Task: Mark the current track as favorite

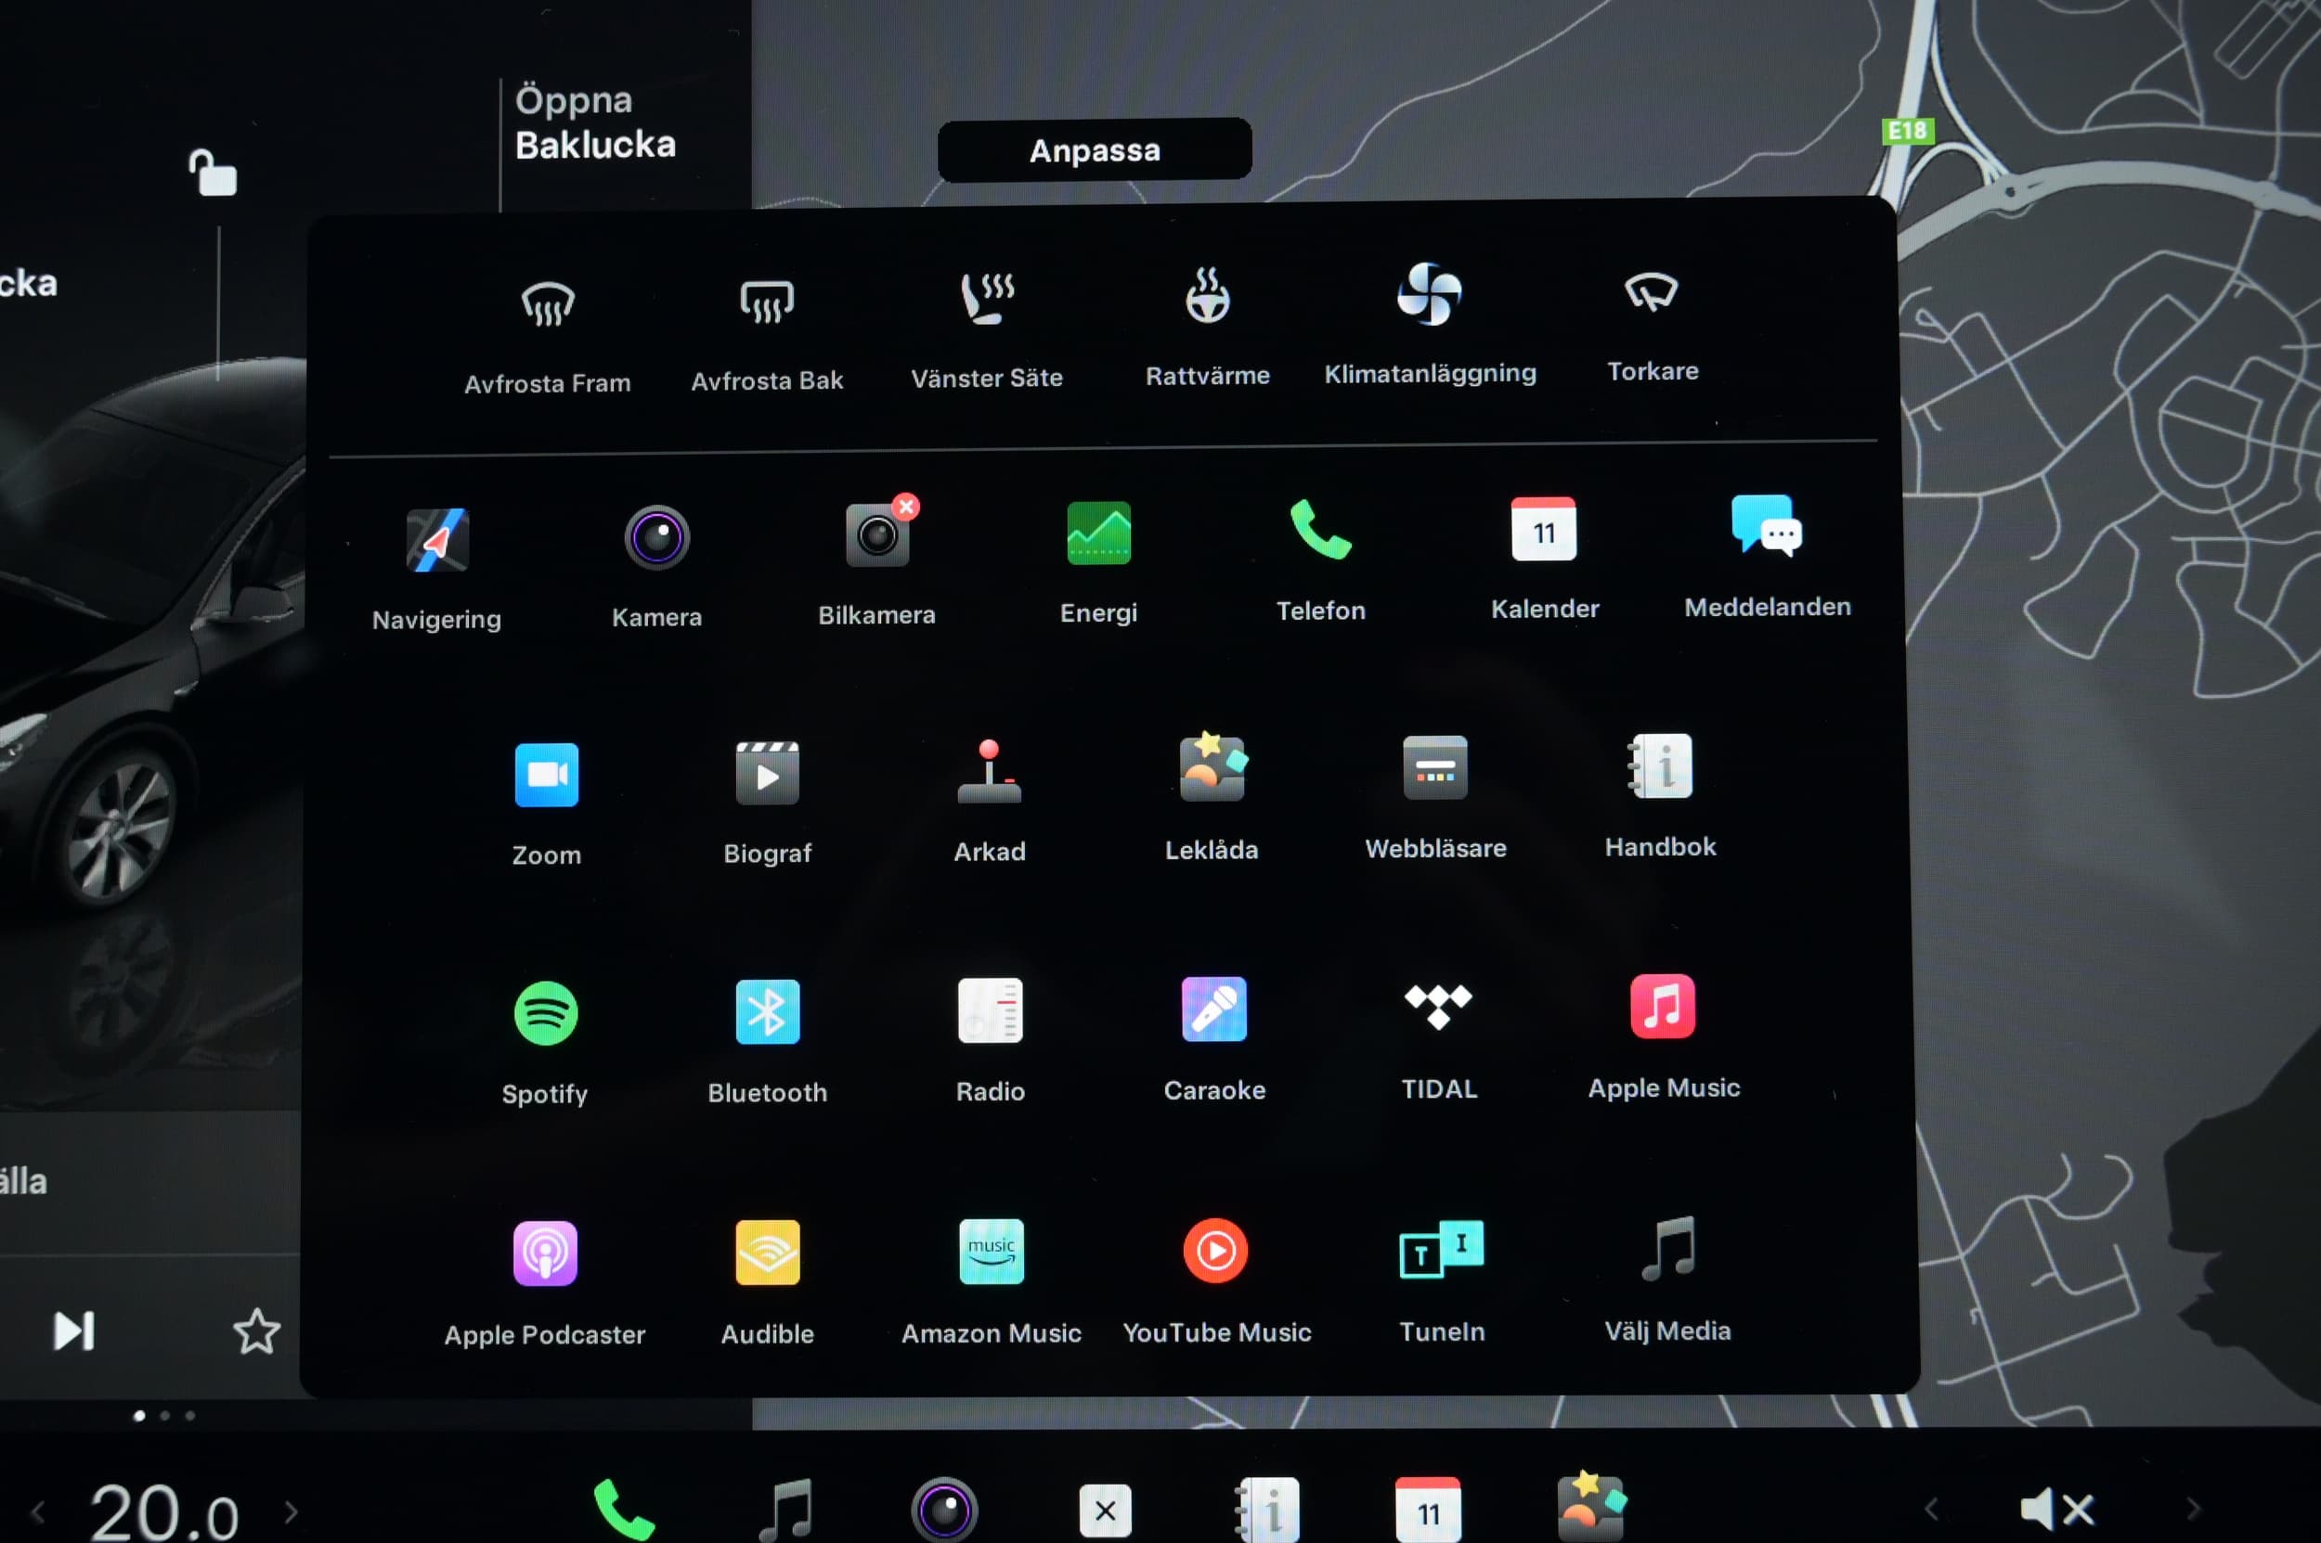Action: coord(256,1331)
